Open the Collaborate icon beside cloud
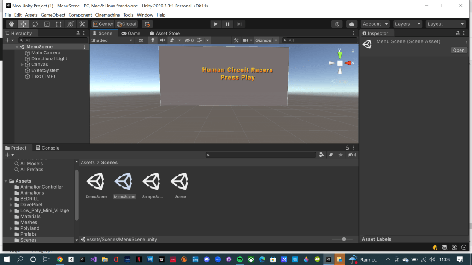This screenshot has height=265, width=472. 337,24
